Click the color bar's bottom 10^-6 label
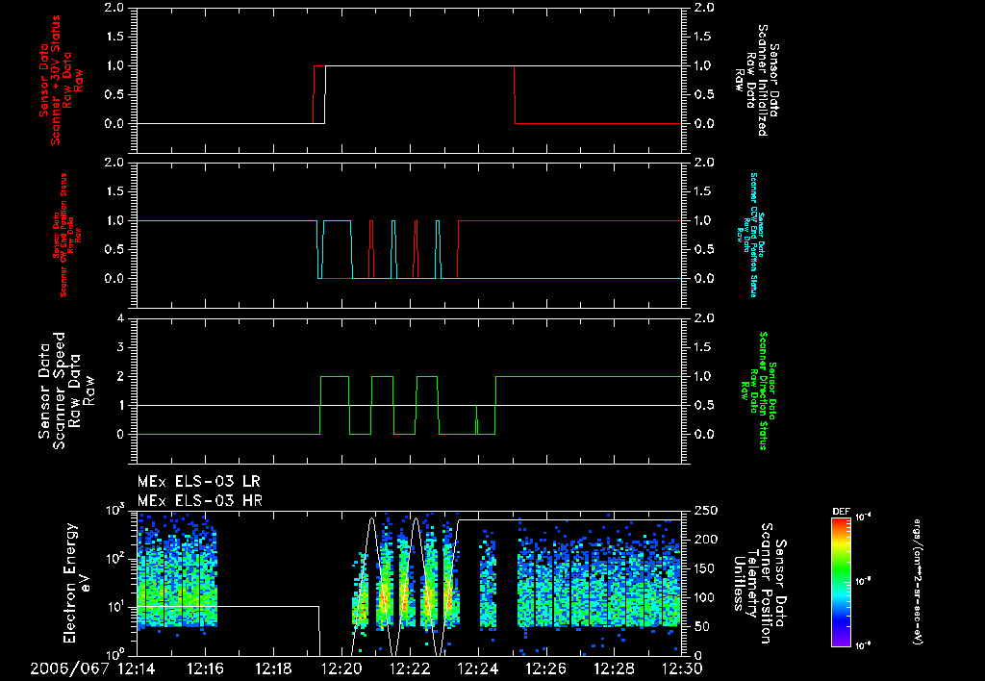The height and width of the screenshot is (681, 985). pyautogui.click(x=864, y=645)
